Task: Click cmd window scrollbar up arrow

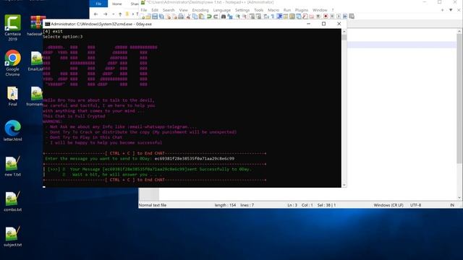Action: (344, 31)
